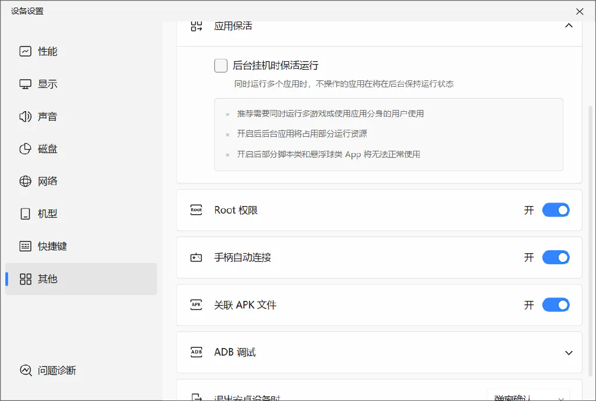The image size is (596, 401).
Task: Click the 声音 speaker icon
Action: pyautogui.click(x=26, y=116)
